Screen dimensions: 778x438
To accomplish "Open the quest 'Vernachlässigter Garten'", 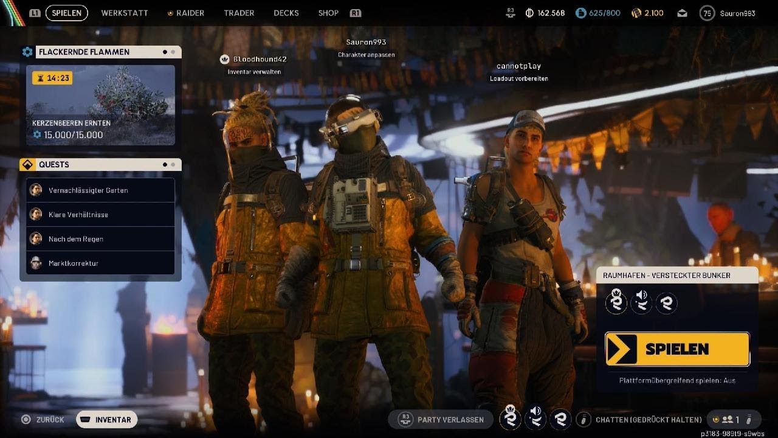I will tap(100, 190).
